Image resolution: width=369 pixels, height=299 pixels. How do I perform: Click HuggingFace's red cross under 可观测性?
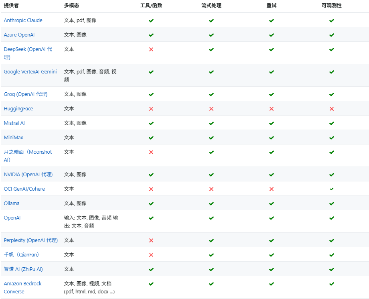coord(332,109)
